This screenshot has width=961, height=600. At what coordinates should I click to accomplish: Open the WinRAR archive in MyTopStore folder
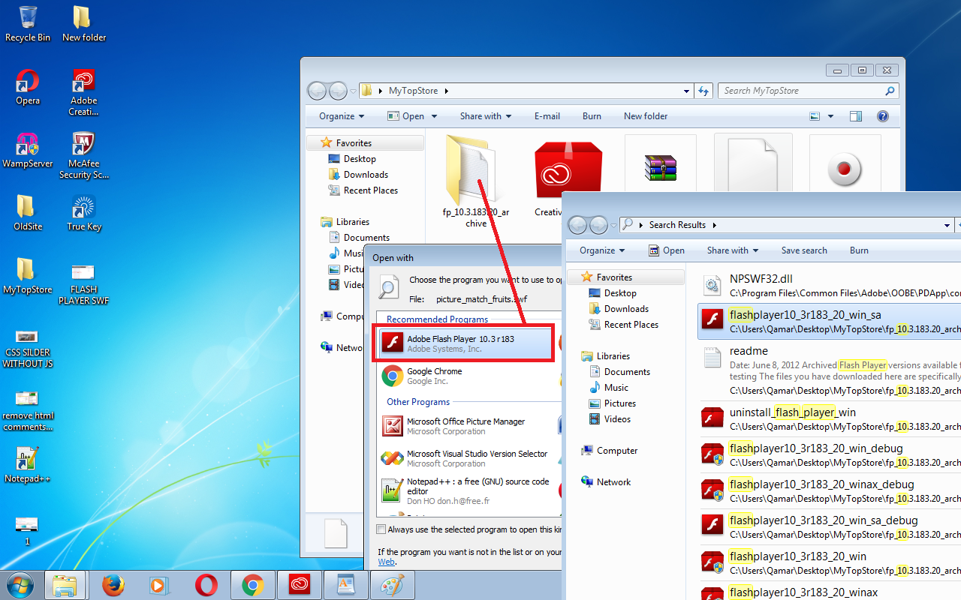[x=660, y=169]
